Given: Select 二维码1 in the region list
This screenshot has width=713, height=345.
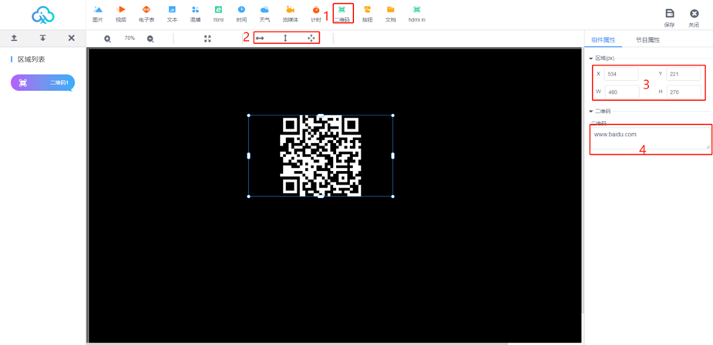Looking at the screenshot, I should tap(42, 82).
